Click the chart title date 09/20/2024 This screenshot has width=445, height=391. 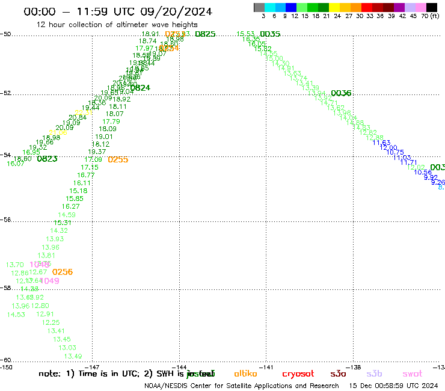(176, 11)
